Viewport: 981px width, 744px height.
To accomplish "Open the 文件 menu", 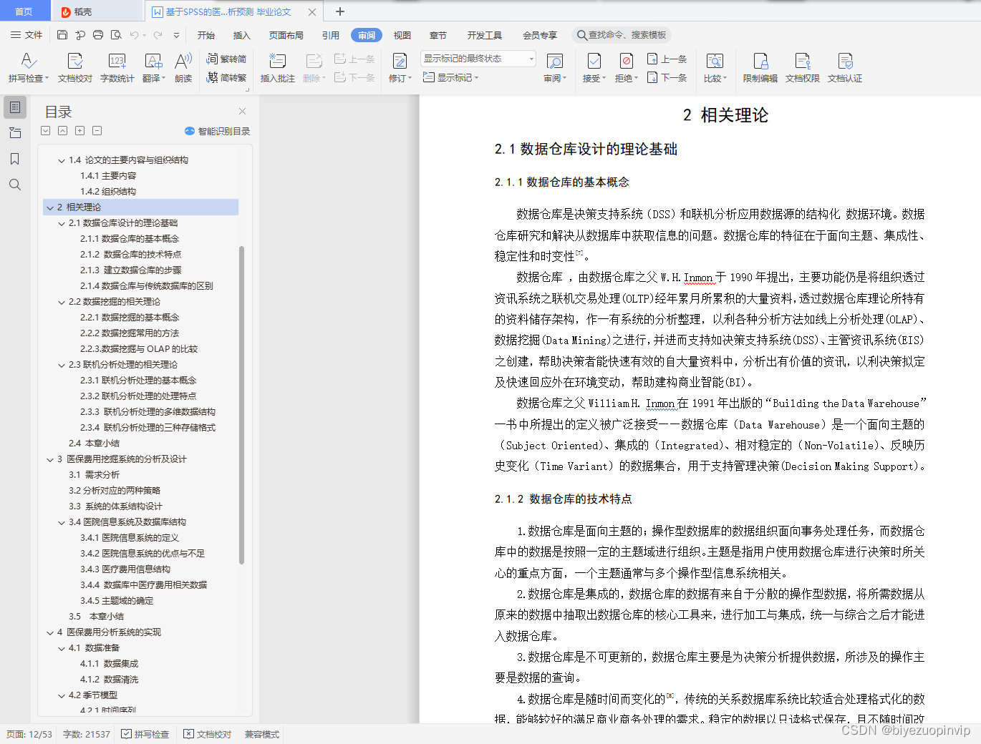I will [26, 35].
